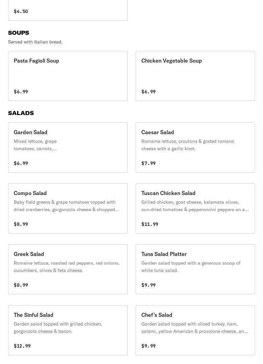Image resolution: width=263 pixels, height=364 pixels.
Task: Click the Greek Salad ingredients description
Action: (67, 267)
